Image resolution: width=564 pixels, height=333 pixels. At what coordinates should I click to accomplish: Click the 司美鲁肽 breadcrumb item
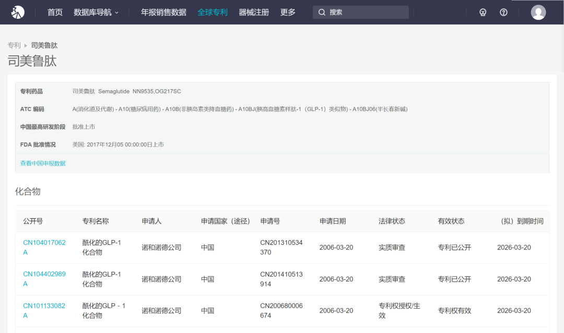(x=44, y=45)
